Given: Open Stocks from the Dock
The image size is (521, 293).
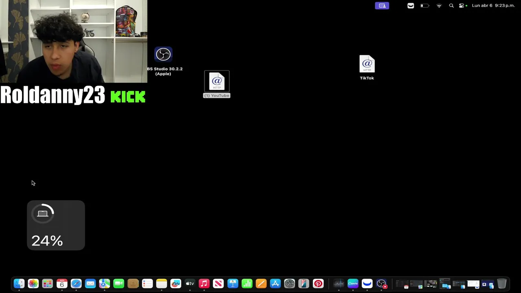Looking at the screenshot, I should pyautogui.click(x=339, y=284).
